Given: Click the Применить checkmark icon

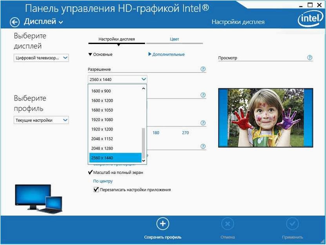Looking at the screenshot, I should coord(292,224).
